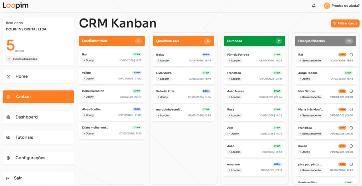Open the notifications bell icon

pos(314,6)
